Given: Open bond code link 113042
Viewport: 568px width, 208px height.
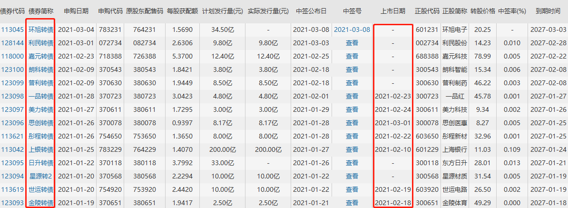Looking at the screenshot, I should click(x=12, y=149).
